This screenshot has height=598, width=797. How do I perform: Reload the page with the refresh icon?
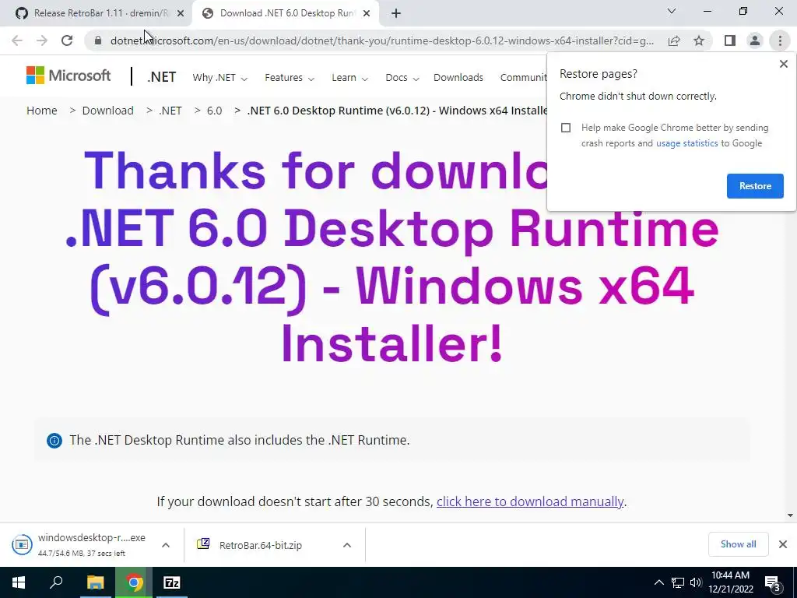[67, 40]
